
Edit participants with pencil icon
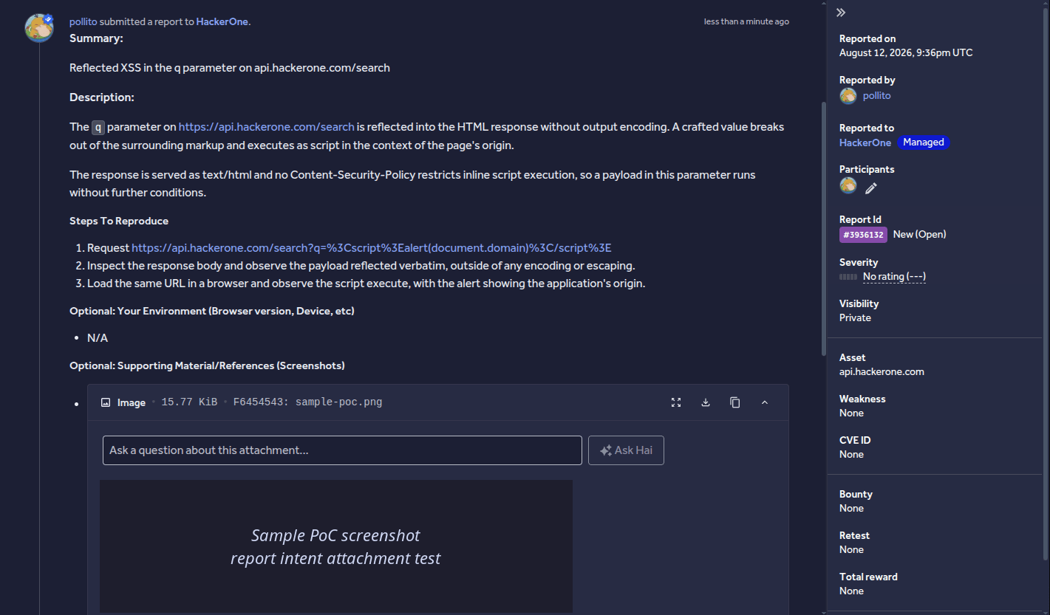point(871,188)
